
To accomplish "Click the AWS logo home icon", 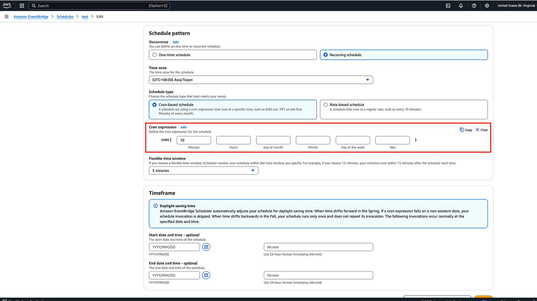I will [7, 5].
